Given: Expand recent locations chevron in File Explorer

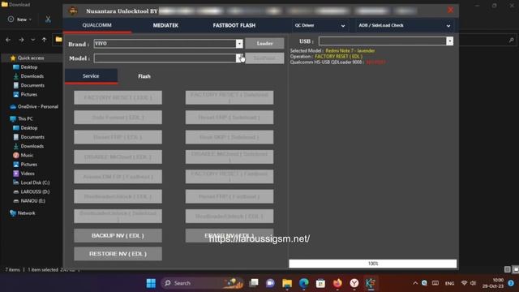Looking at the screenshot, I should [32, 40].
